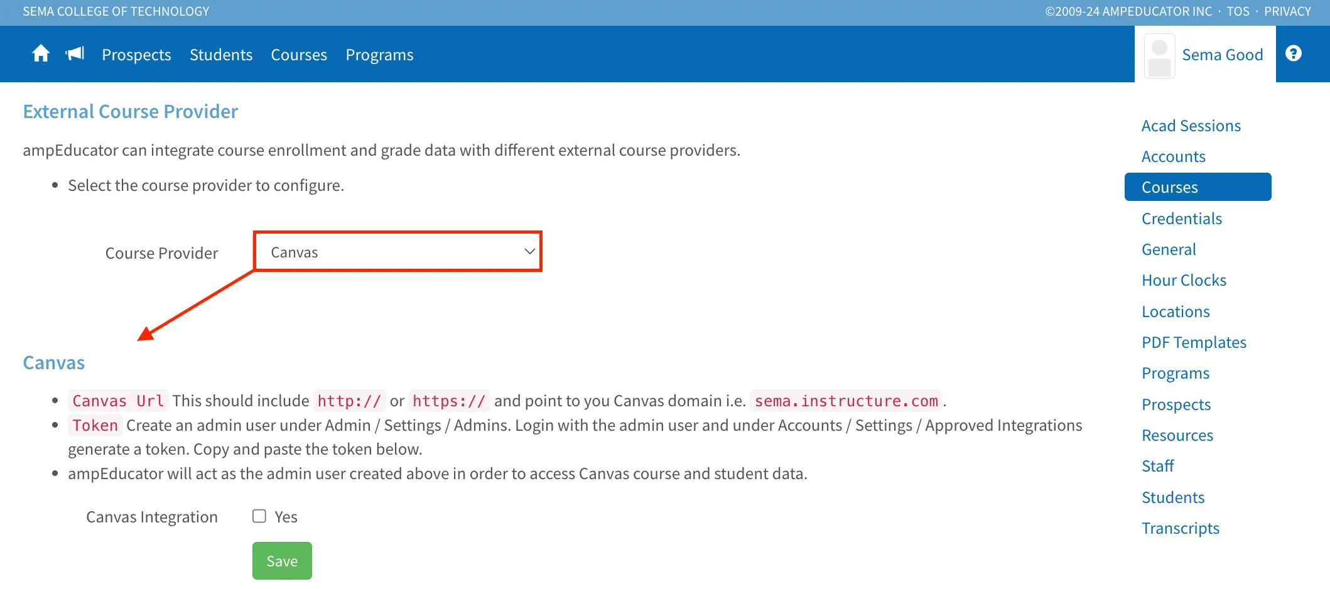Select Students in the sidebar

[x=1172, y=497]
